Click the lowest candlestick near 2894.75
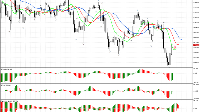The height and width of the screenshot is (112, 201). pyautogui.click(x=169, y=63)
